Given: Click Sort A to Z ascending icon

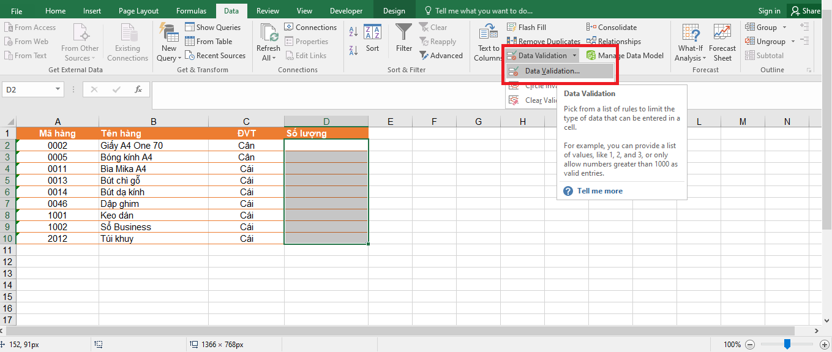Looking at the screenshot, I should tap(353, 31).
